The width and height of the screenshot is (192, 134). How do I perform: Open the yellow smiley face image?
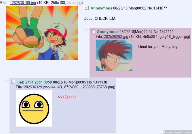point(34,108)
